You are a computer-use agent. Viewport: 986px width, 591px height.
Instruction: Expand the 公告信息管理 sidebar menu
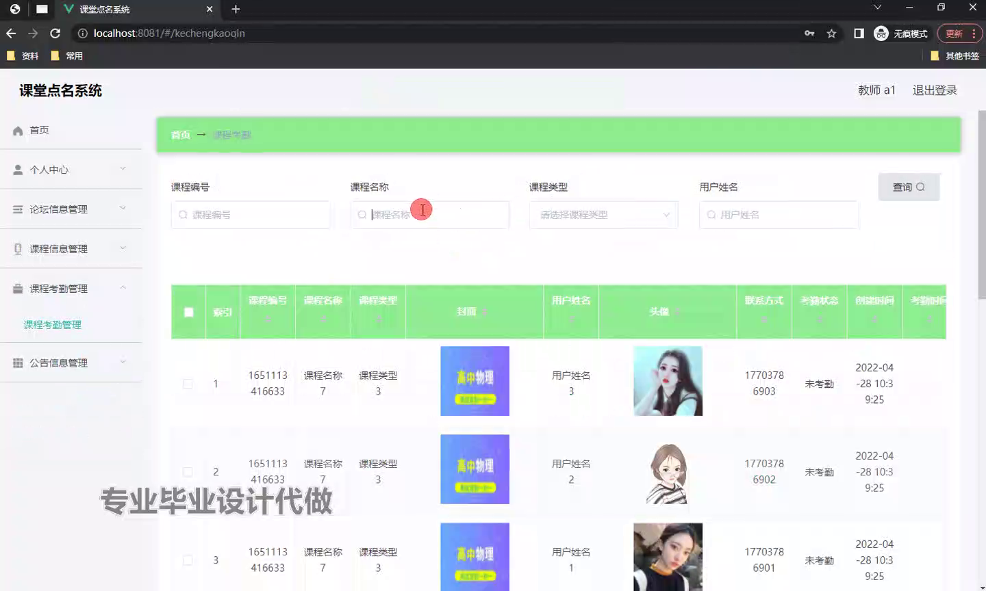tap(123, 362)
